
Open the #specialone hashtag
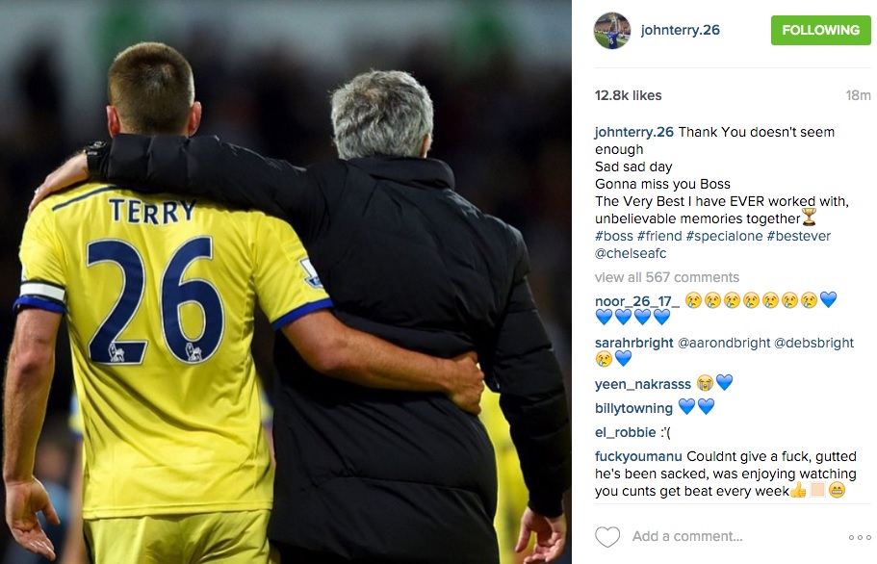[724, 236]
